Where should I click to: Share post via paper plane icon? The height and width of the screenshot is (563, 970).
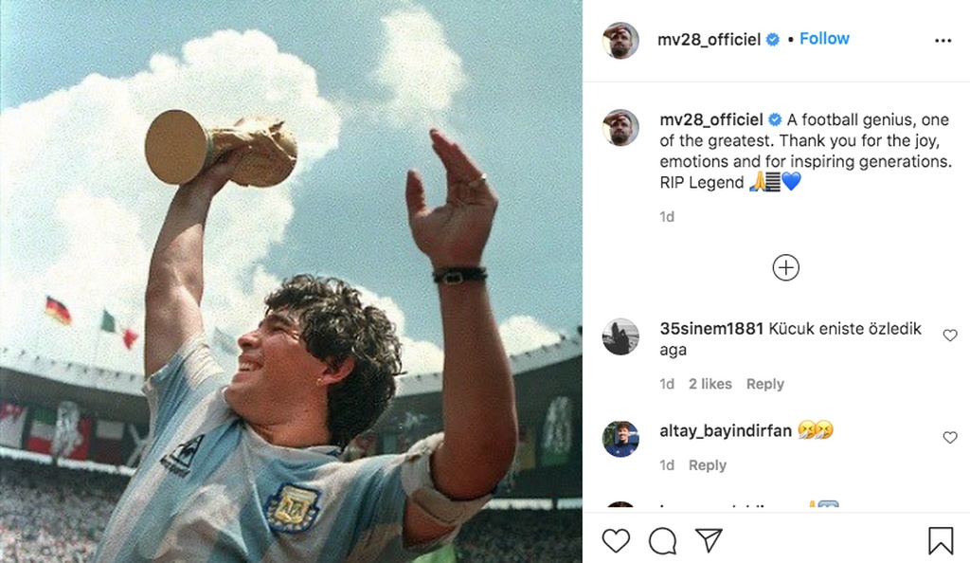pos(709,540)
